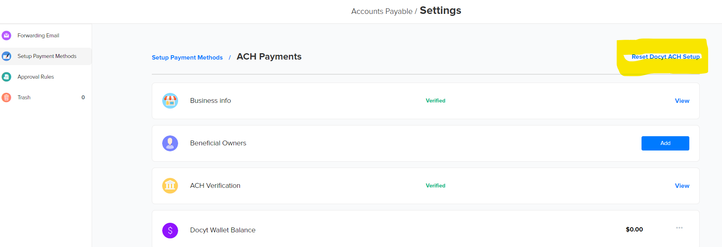Select the Beneficial Owners person icon
This screenshot has width=722, height=247.
[x=170, y=143]
